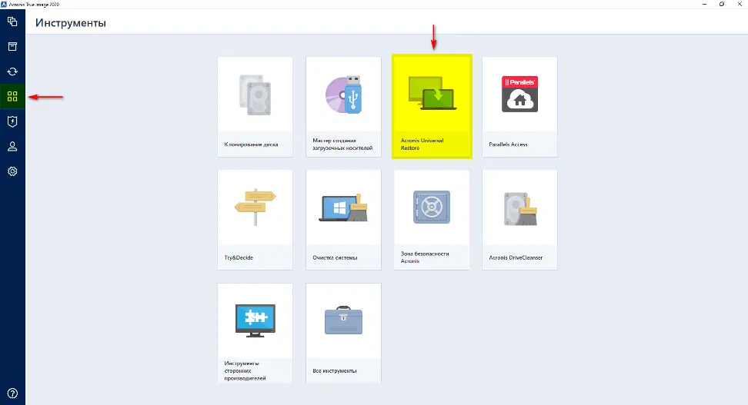Open Settings gear in the sidebar

12,171
